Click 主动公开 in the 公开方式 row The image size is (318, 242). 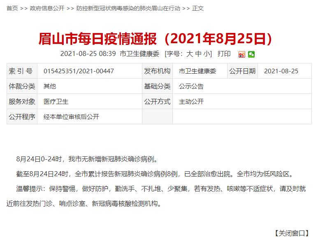(x=191, y=102)
